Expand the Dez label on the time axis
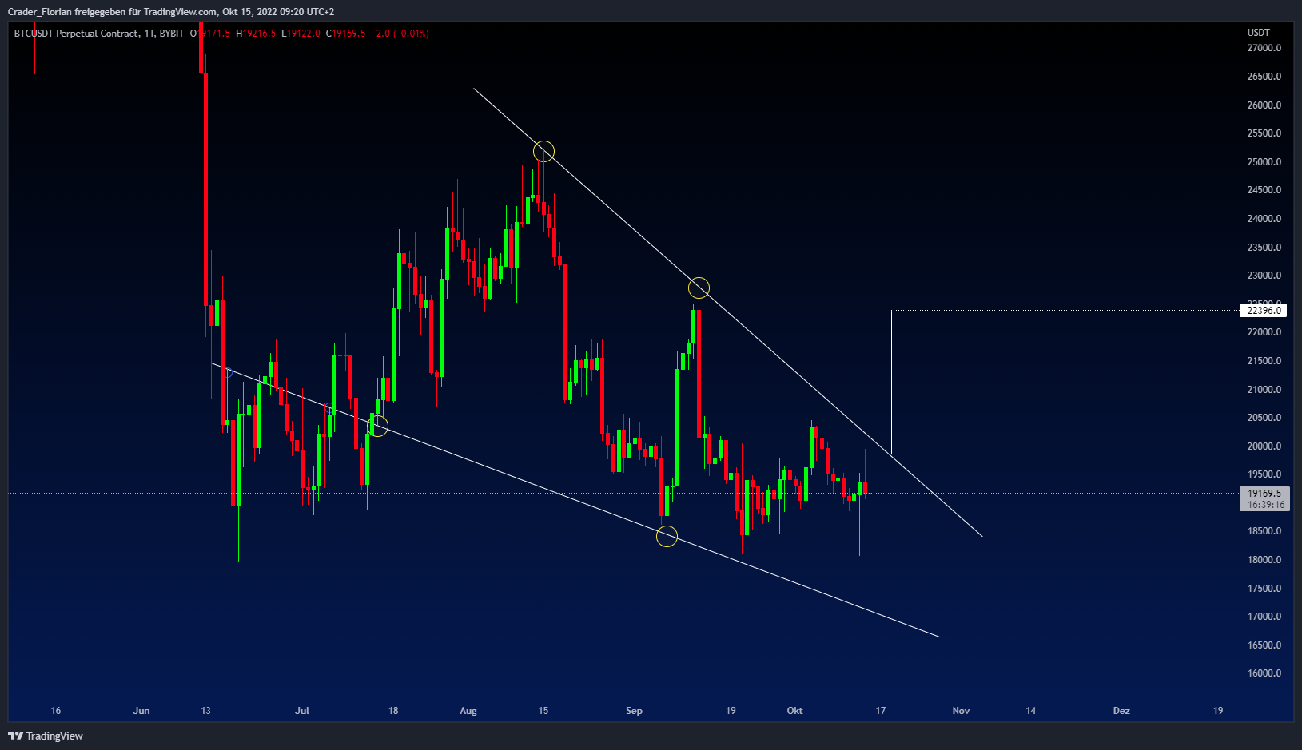The image size is (1302, 750). pos(1121,710)
